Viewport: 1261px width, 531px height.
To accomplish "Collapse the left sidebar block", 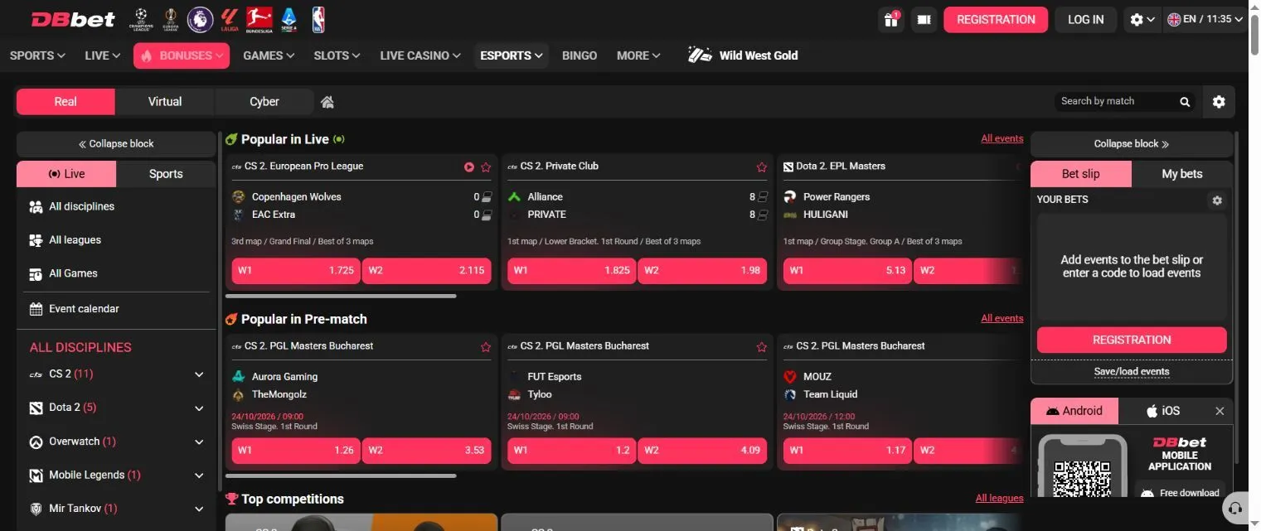I will pos(116,144).
